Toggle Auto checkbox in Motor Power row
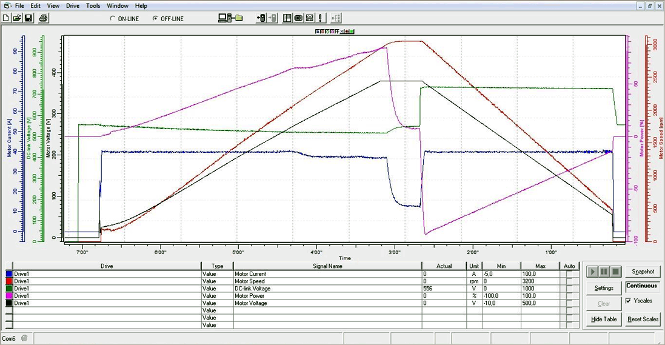 569,296
